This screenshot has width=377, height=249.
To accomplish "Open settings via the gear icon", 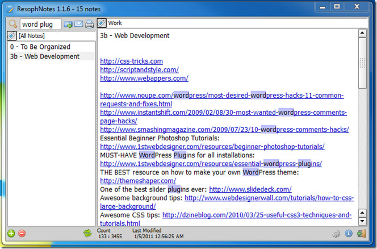I will click(336, 233).
